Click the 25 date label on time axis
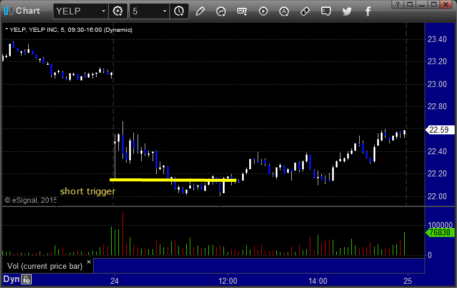 [408, 281]
